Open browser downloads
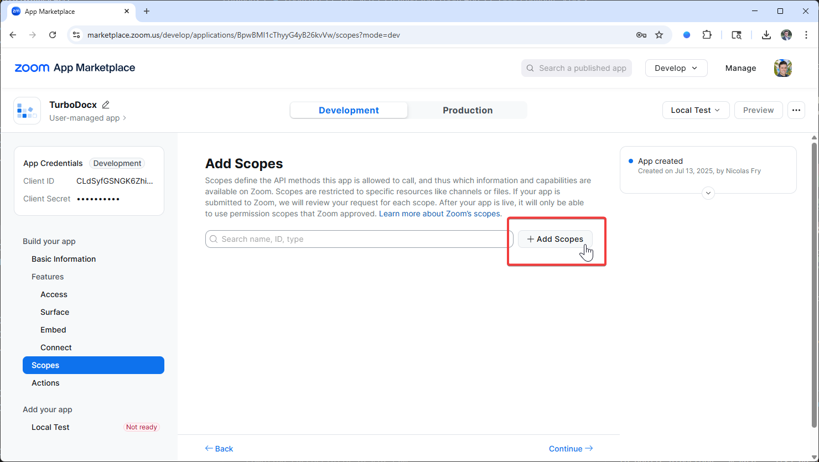The image size is (819, 462). point(766,35)
